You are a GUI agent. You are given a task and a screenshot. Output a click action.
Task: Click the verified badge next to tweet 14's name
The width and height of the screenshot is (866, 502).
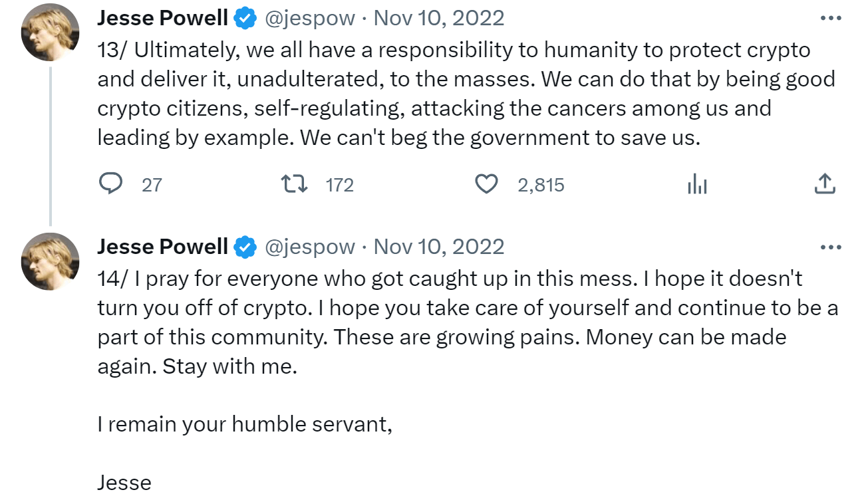(x=245, y=246)
